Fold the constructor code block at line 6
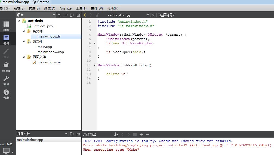Screen dimensions: 274x155 (x=94, y=43)
